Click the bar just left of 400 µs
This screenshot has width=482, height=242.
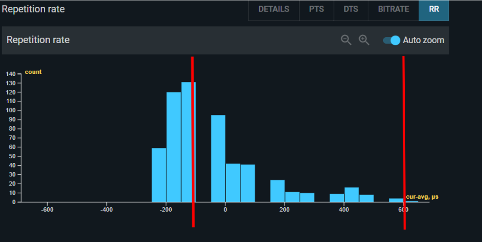[x=337, y=198]
